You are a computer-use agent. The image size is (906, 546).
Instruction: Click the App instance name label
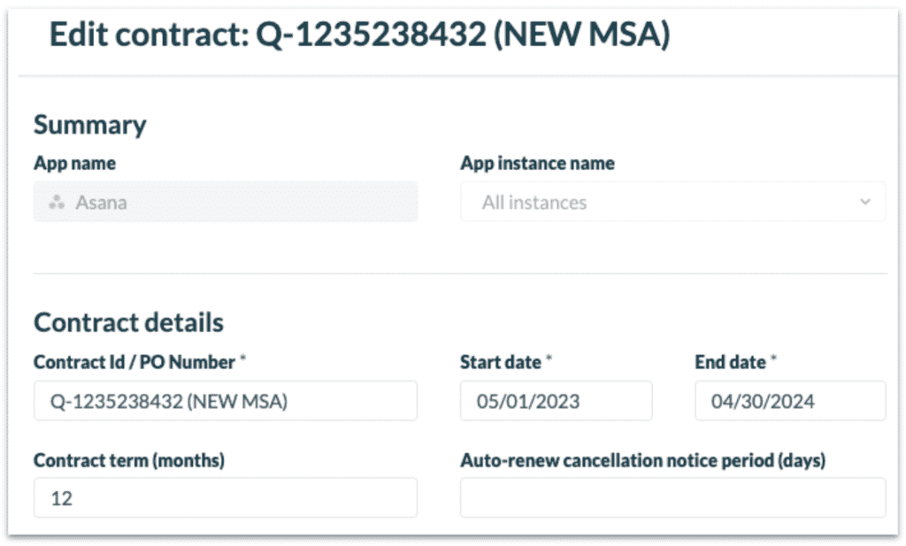(x=537, y=163)
